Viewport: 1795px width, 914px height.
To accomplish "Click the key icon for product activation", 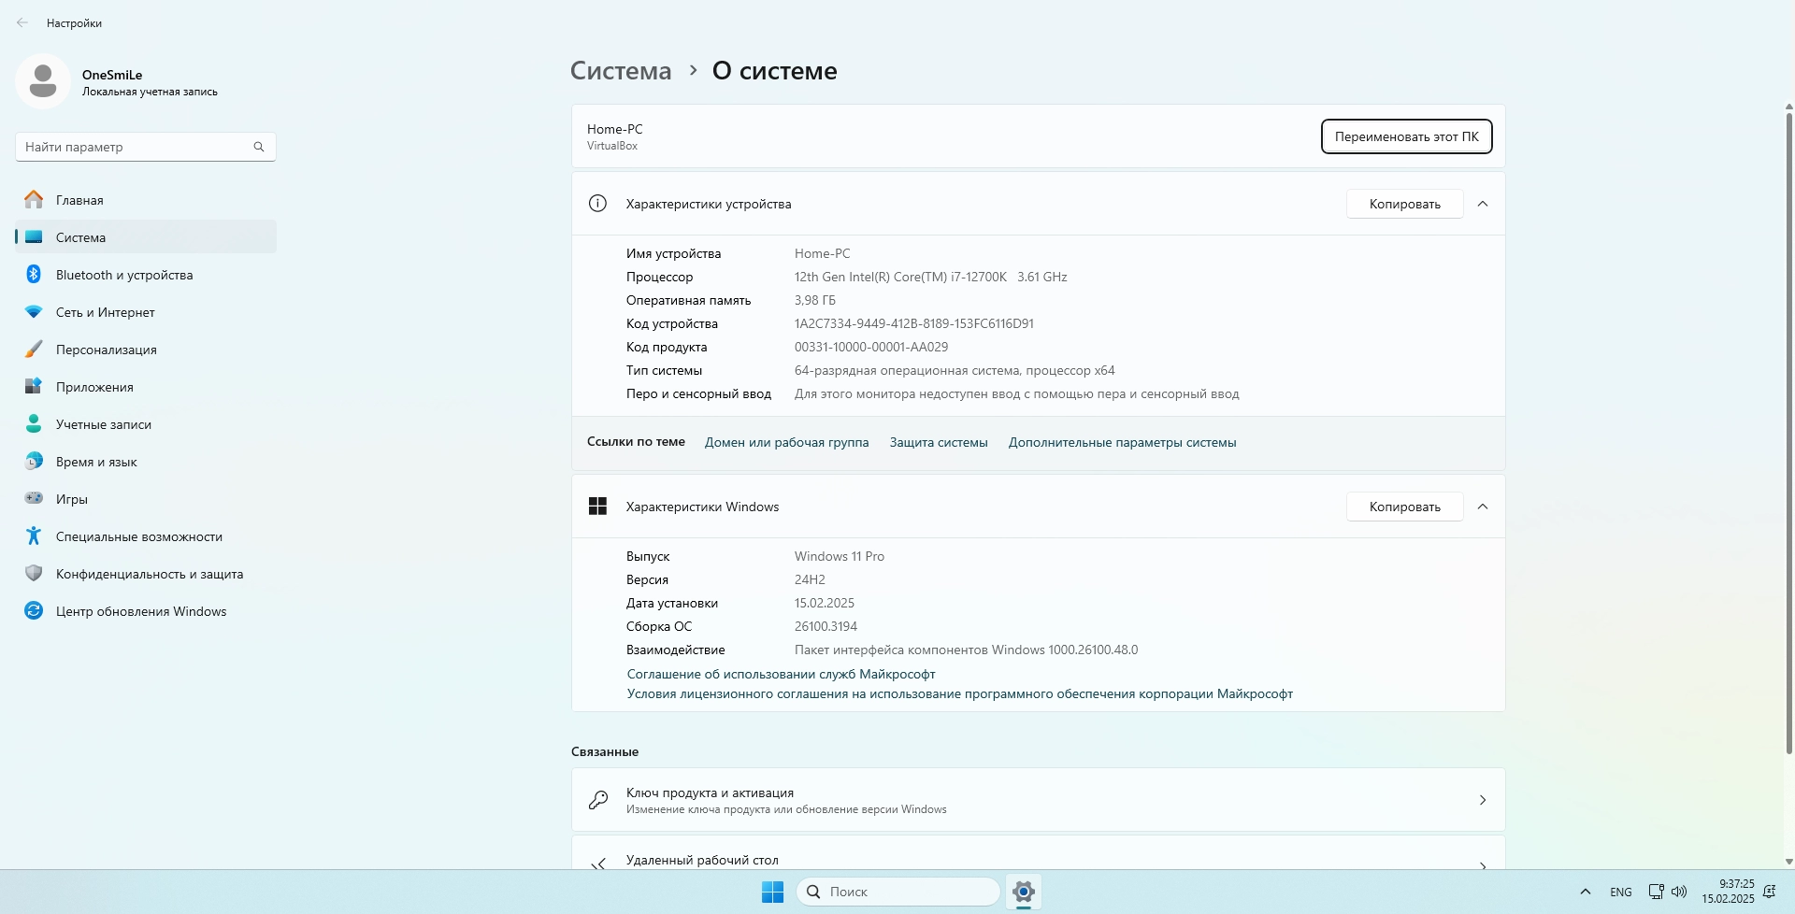I will point(597,800).
